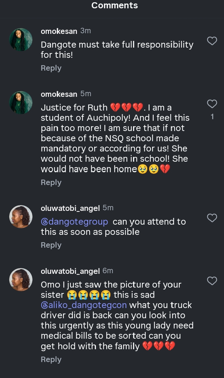Image resolution: width=224 pixels, height=378 pixels.
Task: Reply to oluwatobi_angel's medical bills comment
Action: click(51, 359)
